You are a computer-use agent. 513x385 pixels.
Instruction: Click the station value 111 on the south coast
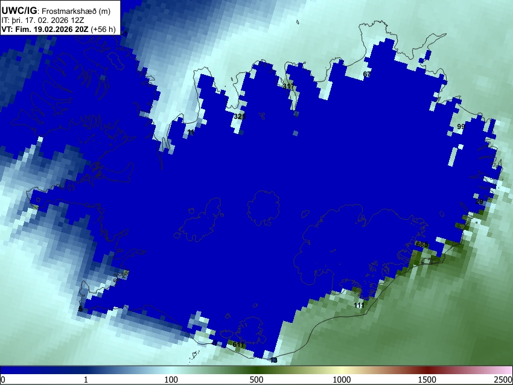pyautogui.click(x=359, y=305)
